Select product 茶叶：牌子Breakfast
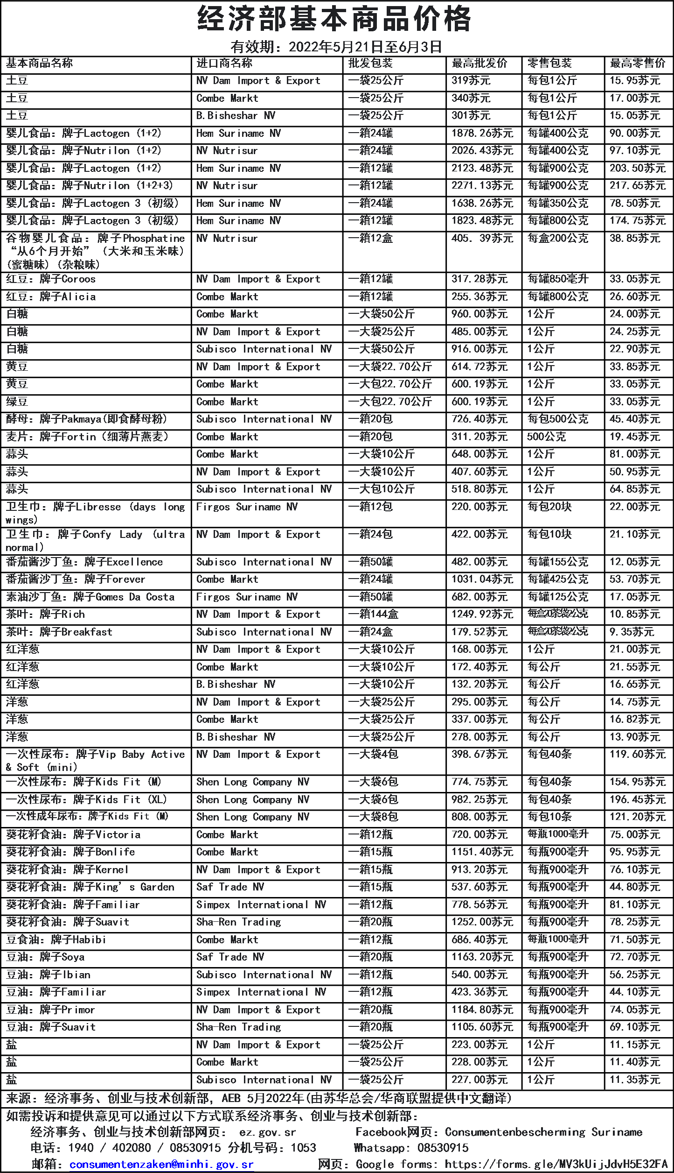The image size is (674, 1173). click(59, 632)
